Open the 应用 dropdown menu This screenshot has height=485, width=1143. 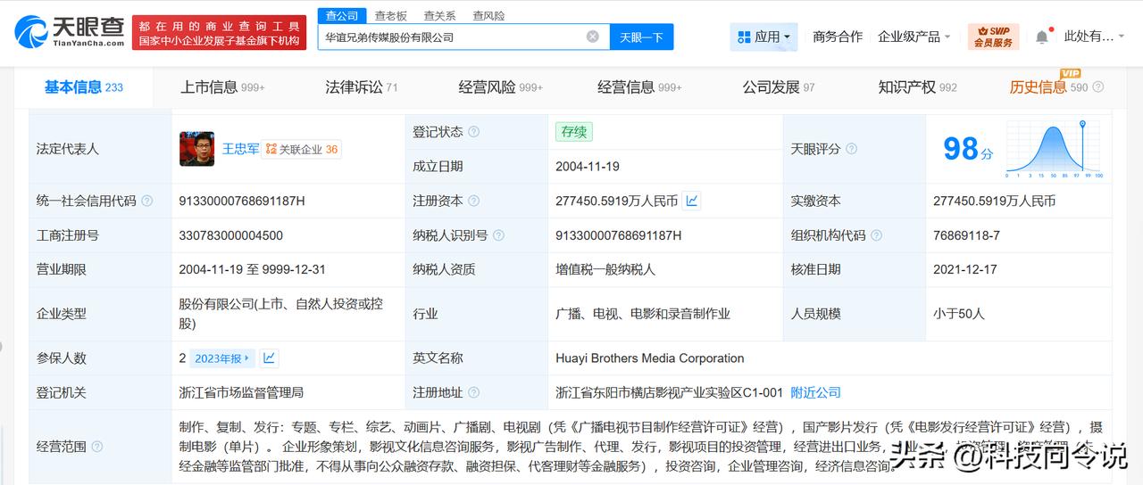click(763, 37)
